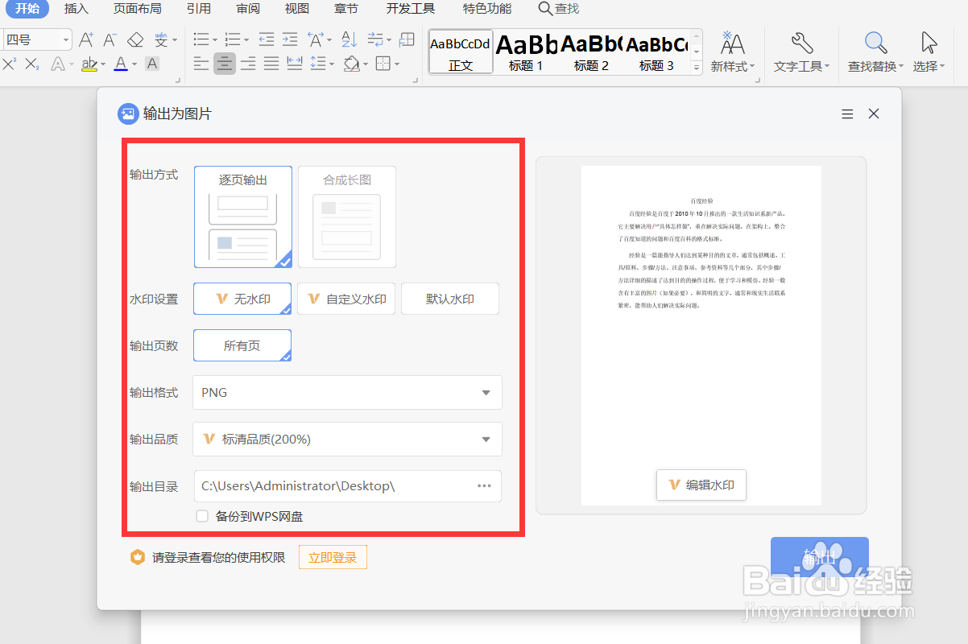Apply superscript formatting
The image size is (968, 644).
pos(8,64)
